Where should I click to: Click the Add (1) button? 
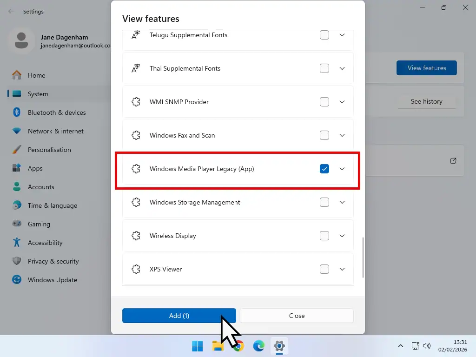click(179, 316)
